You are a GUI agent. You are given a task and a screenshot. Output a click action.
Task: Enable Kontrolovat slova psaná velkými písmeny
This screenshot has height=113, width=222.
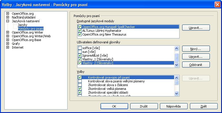click(x=80, y=81)
